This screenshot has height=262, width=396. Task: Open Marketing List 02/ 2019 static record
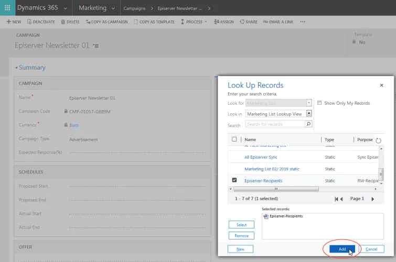pyautogui.click(x=272, y=169)
